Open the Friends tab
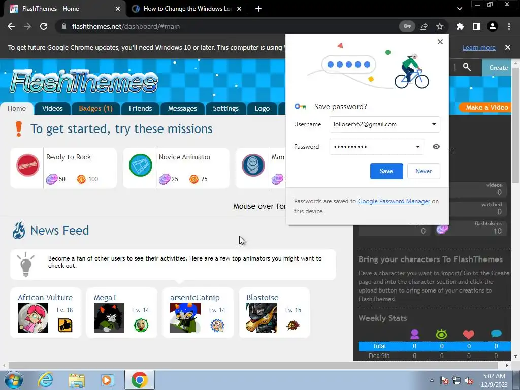The image size is (520, 390). 140,109
